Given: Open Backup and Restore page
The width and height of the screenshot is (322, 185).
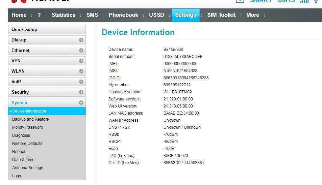Looking at the screenshot, I should (30, 119).
